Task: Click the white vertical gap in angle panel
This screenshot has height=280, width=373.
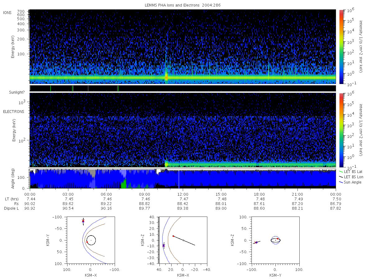Action: [x=179, y=179]
